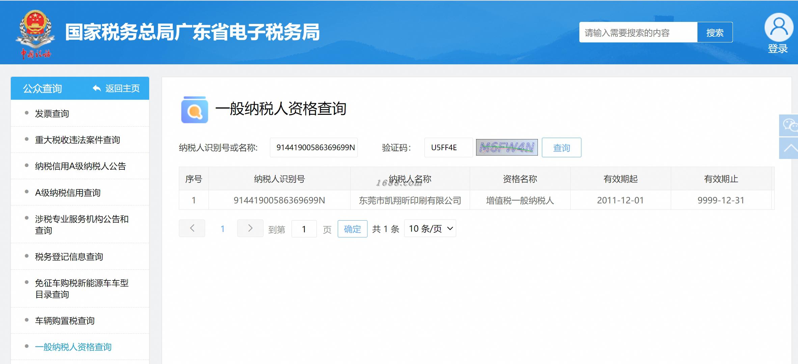Click the 有效期起 column header

[x=621, y=179]
